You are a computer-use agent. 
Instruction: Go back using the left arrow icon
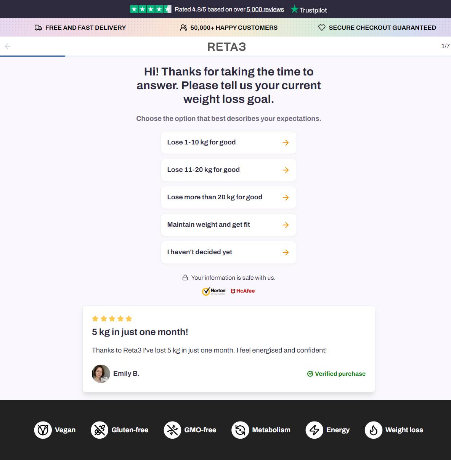coord(8,46)
